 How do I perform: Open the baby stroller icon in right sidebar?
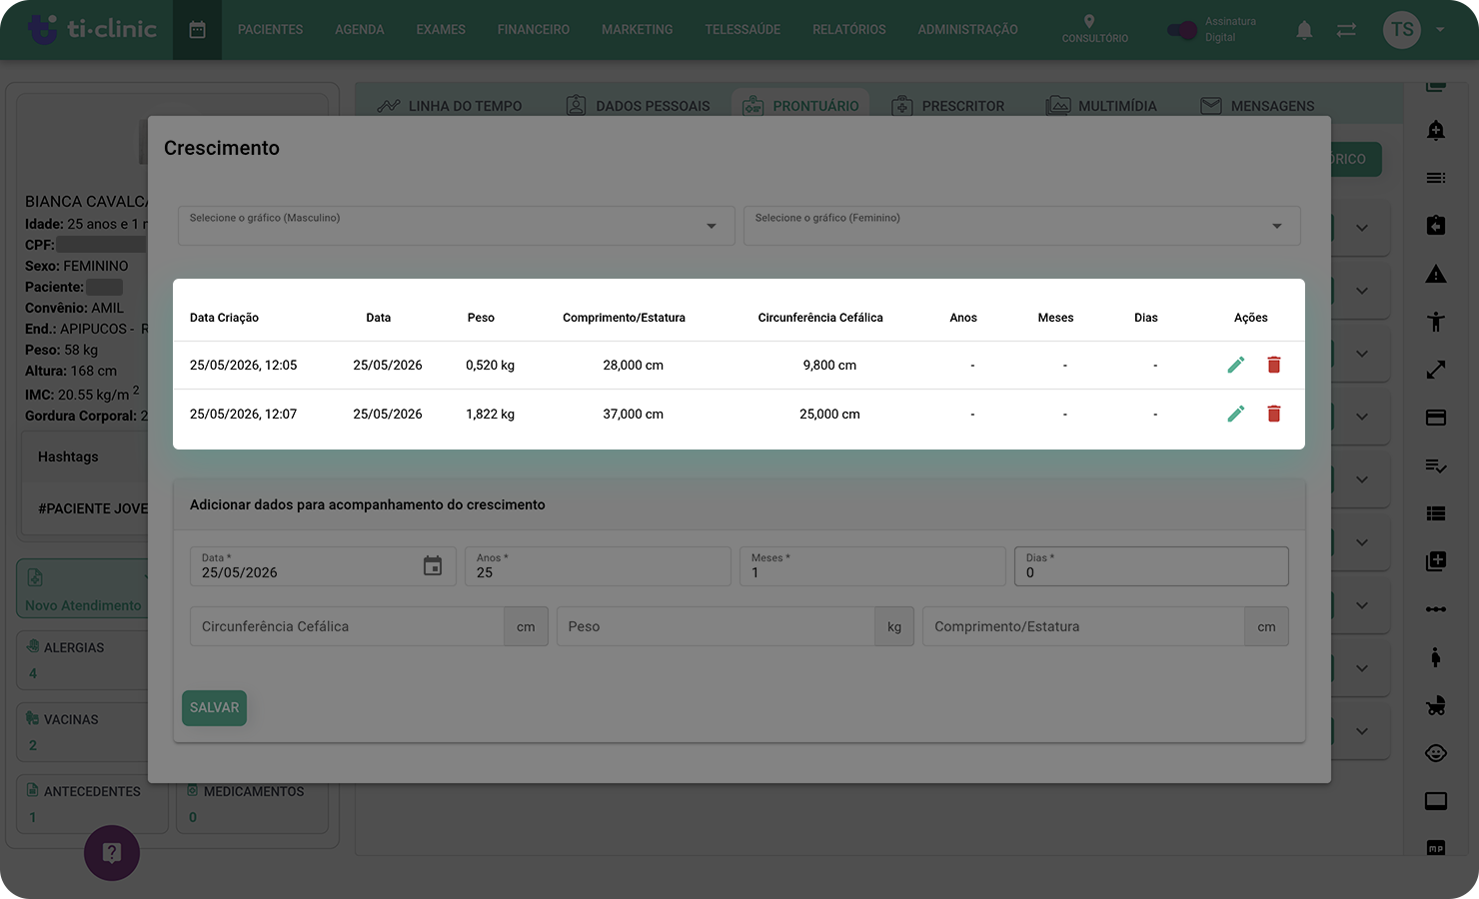pos(1436,705)
